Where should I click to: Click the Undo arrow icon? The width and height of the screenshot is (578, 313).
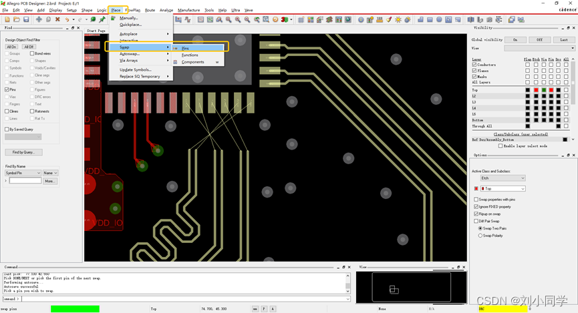point(67,19)
